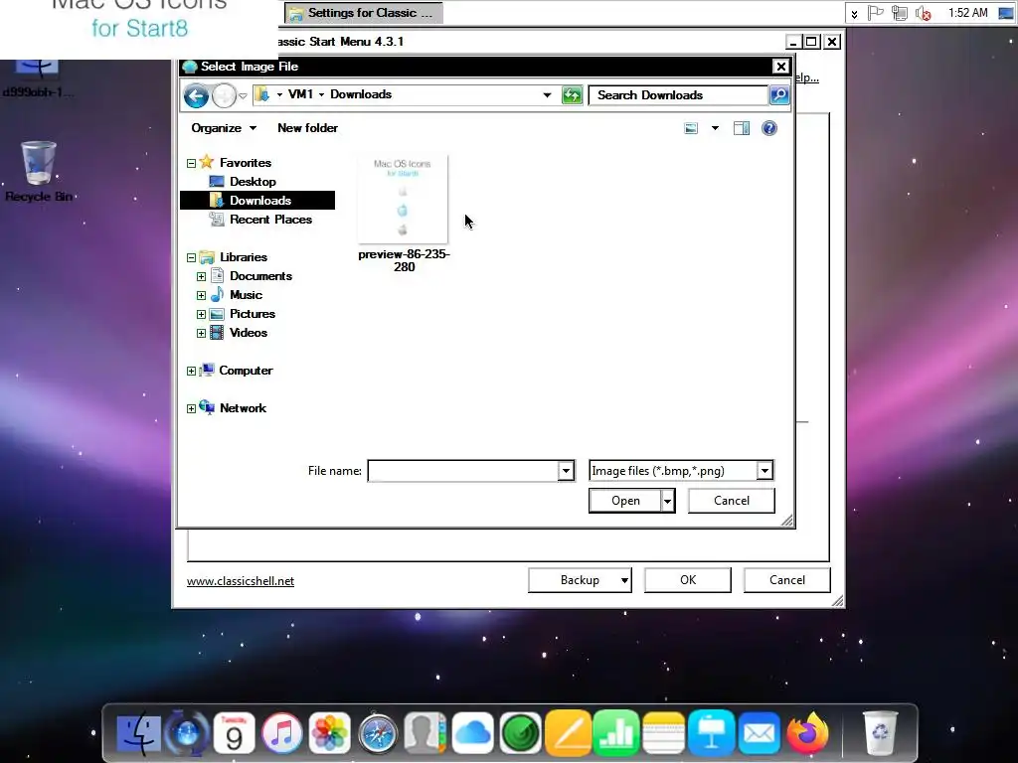1018x763 pixels.
Task: Select Desktop under Favorites
Action: point(253,182)
